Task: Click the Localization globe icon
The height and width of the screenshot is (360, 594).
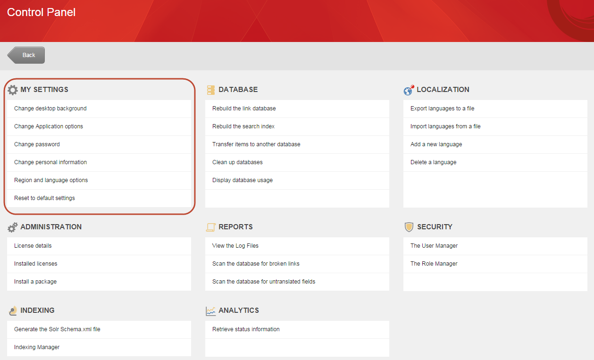Action: [409, 90]
